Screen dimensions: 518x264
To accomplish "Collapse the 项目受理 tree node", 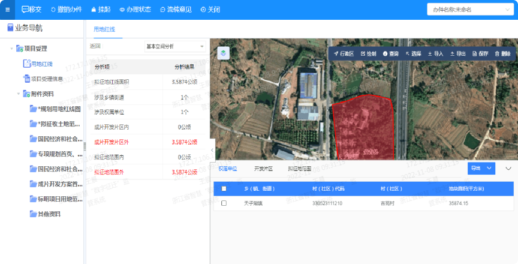I will pyautogui.click(x=11, y=49).
